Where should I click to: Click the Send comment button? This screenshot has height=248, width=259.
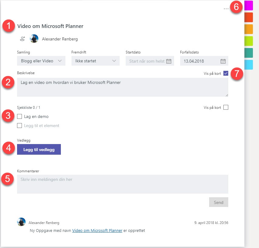[219, 202]
